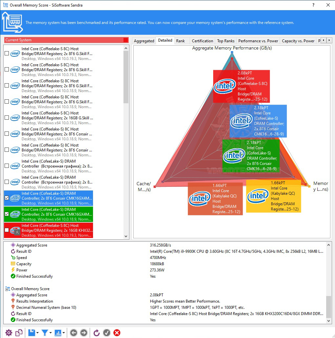The width and height of the screenshot is (335, 338).
Task: Click the reference list scrollbar thumb
Action: (x=126, y=77)
